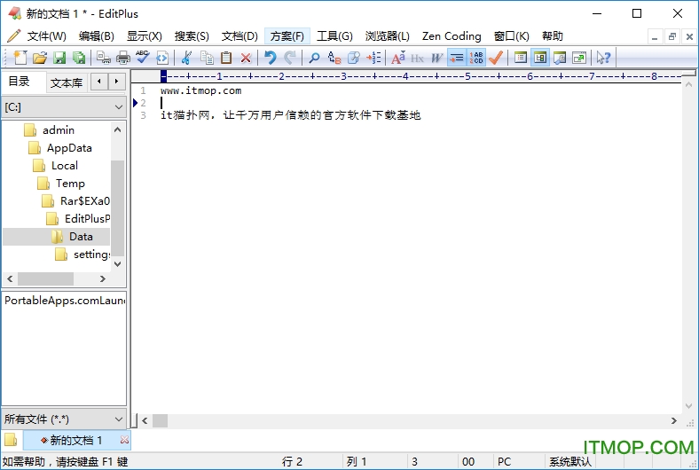Place cursor on line 1 www.itmop.com
This screenshot has width=699, height=470.
[200, 90]
